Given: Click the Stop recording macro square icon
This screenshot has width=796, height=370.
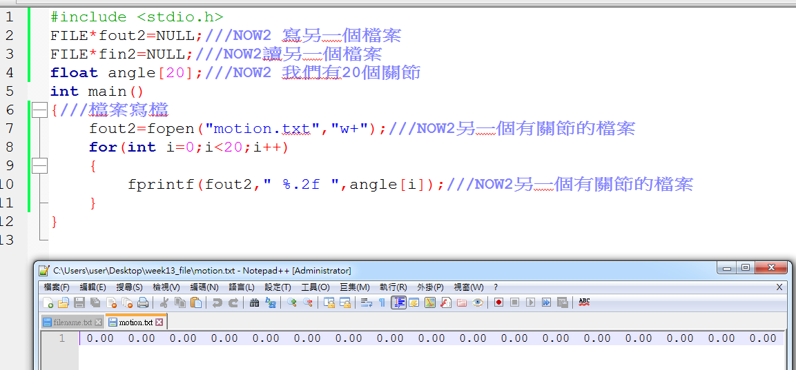Looking at the screenshot, I should pyautogui.click(x=515, y=302).
